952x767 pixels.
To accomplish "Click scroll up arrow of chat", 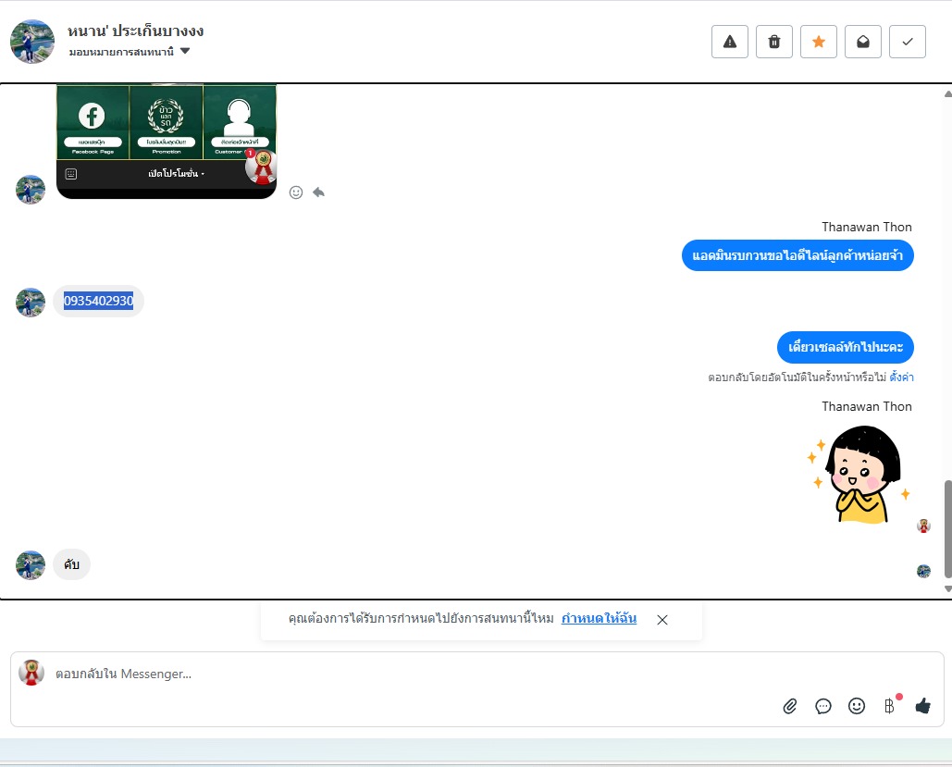I will click(947, 94).
